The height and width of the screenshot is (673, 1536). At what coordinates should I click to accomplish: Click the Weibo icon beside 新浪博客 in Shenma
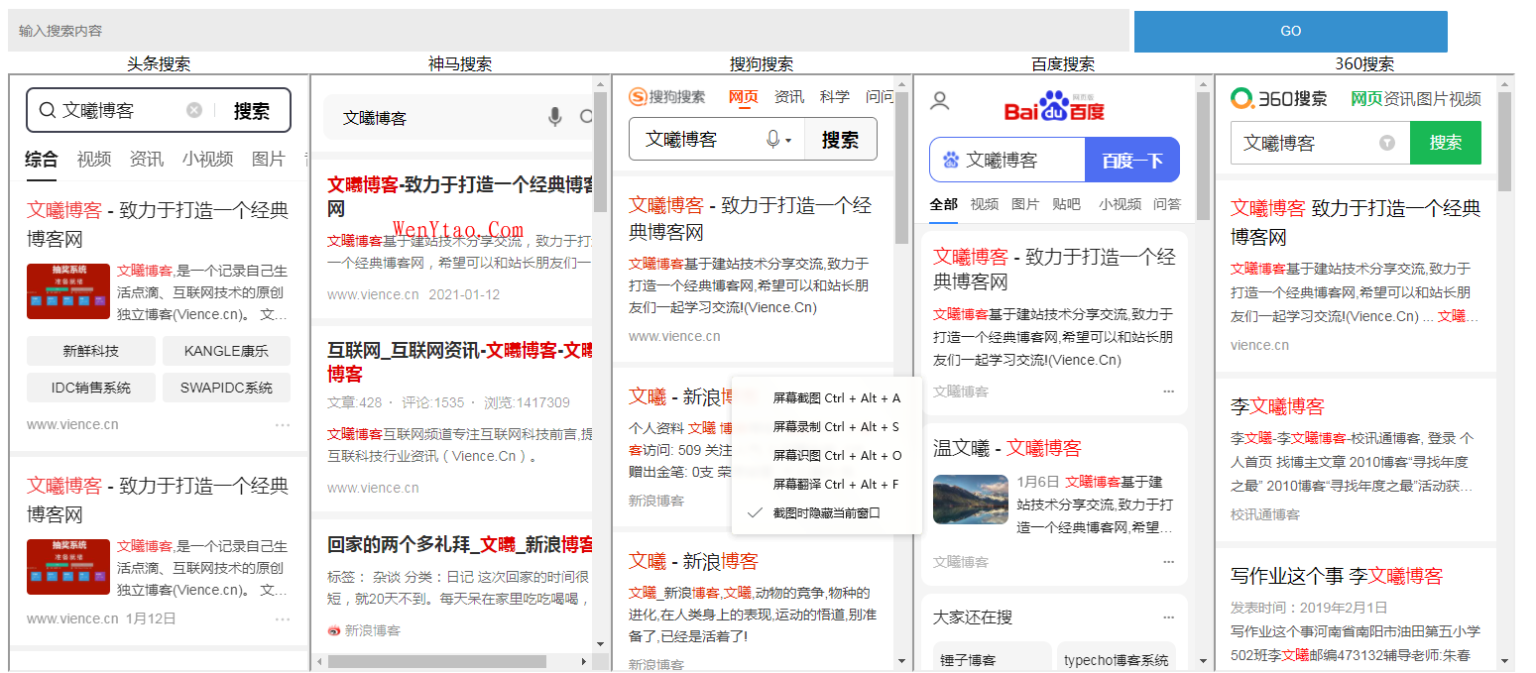334,630
